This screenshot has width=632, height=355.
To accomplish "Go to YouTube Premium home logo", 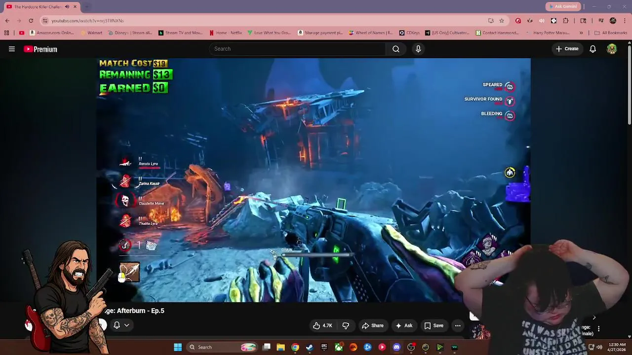I will point(40,49).
